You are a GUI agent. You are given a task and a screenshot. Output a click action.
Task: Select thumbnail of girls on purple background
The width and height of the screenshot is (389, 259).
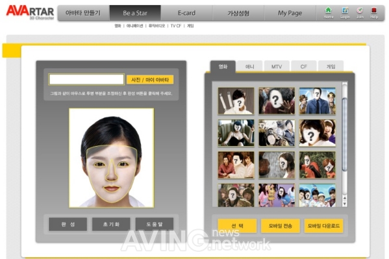(x=277, y=195)
